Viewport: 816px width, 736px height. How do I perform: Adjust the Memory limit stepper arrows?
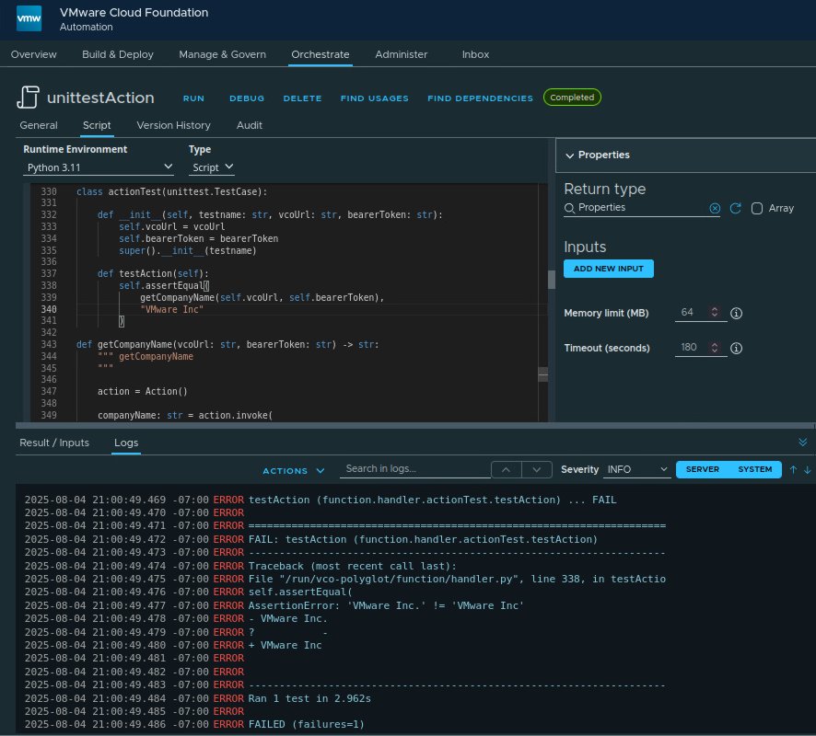click(715, 312)
